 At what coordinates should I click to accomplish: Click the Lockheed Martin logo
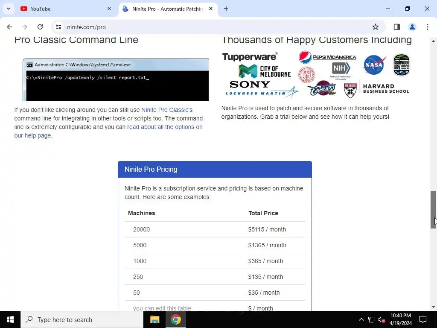pos(262,93)
